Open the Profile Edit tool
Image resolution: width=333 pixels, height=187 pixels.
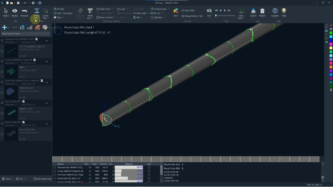pyautogui.click(x=36, y=14)
